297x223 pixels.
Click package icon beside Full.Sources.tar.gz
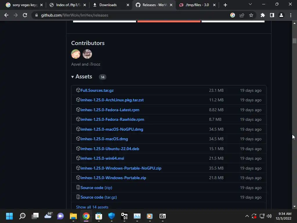coord(78,90)
